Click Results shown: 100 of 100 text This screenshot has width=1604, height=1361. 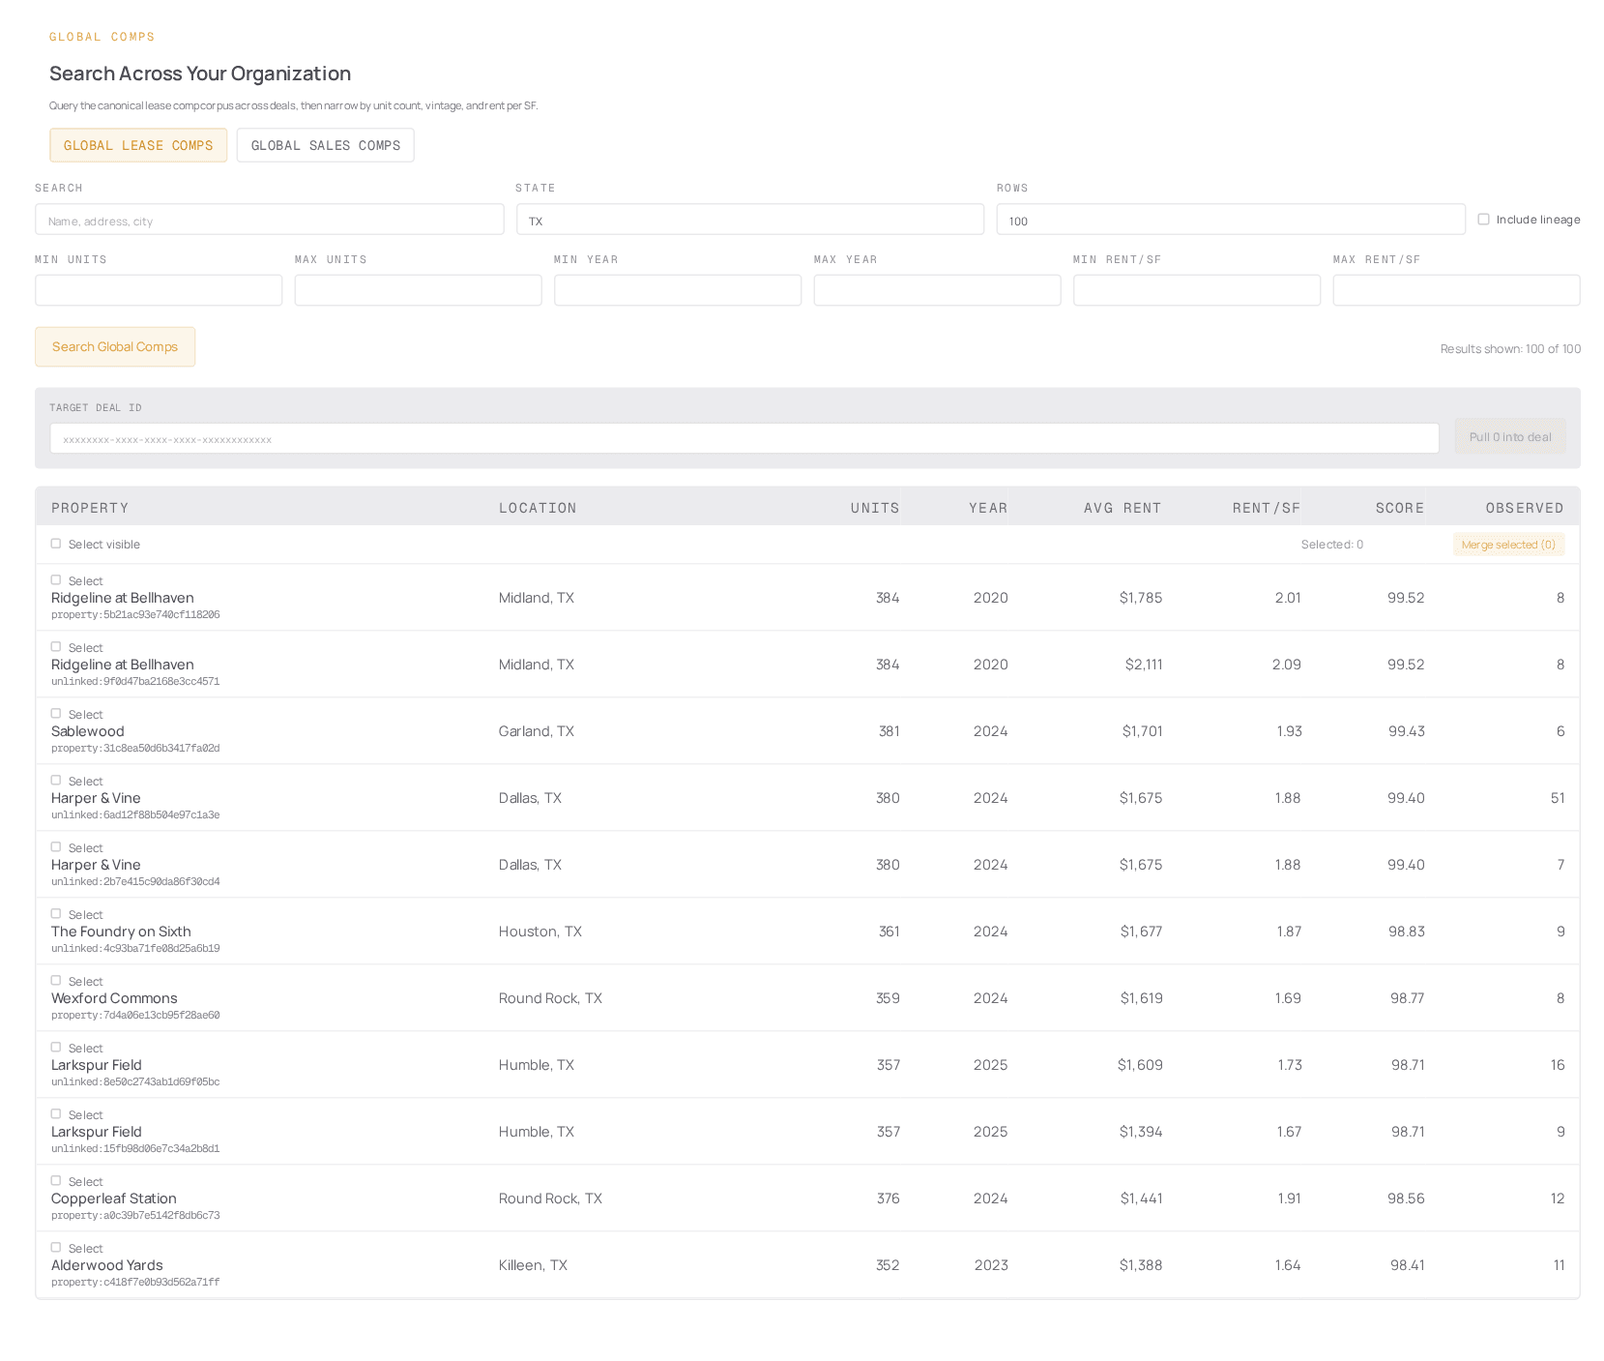pos(1510,349)
